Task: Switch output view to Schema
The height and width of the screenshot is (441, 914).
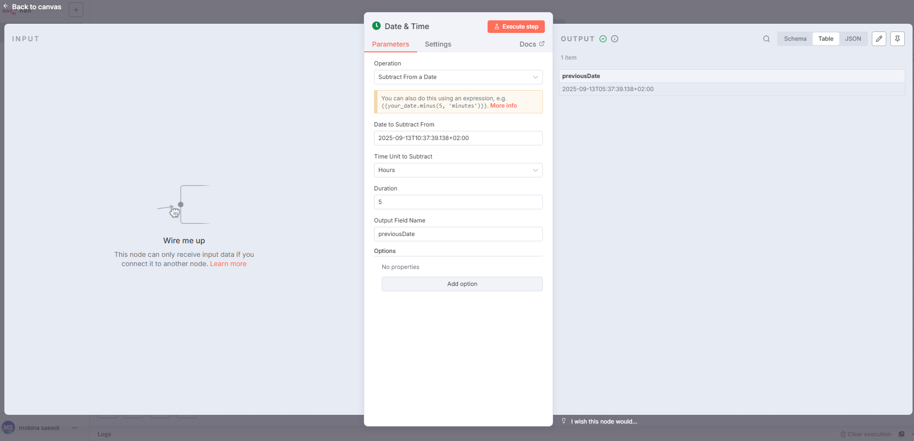Action: point(795,39)
